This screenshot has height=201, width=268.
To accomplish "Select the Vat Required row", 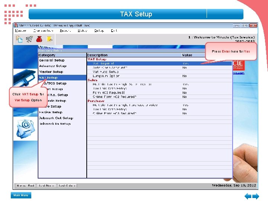I will 160,63.
